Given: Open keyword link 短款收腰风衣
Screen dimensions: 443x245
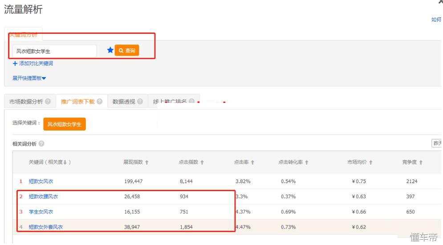Looking at the screenshot, I should pyautogui.click(x=43, y=196).
